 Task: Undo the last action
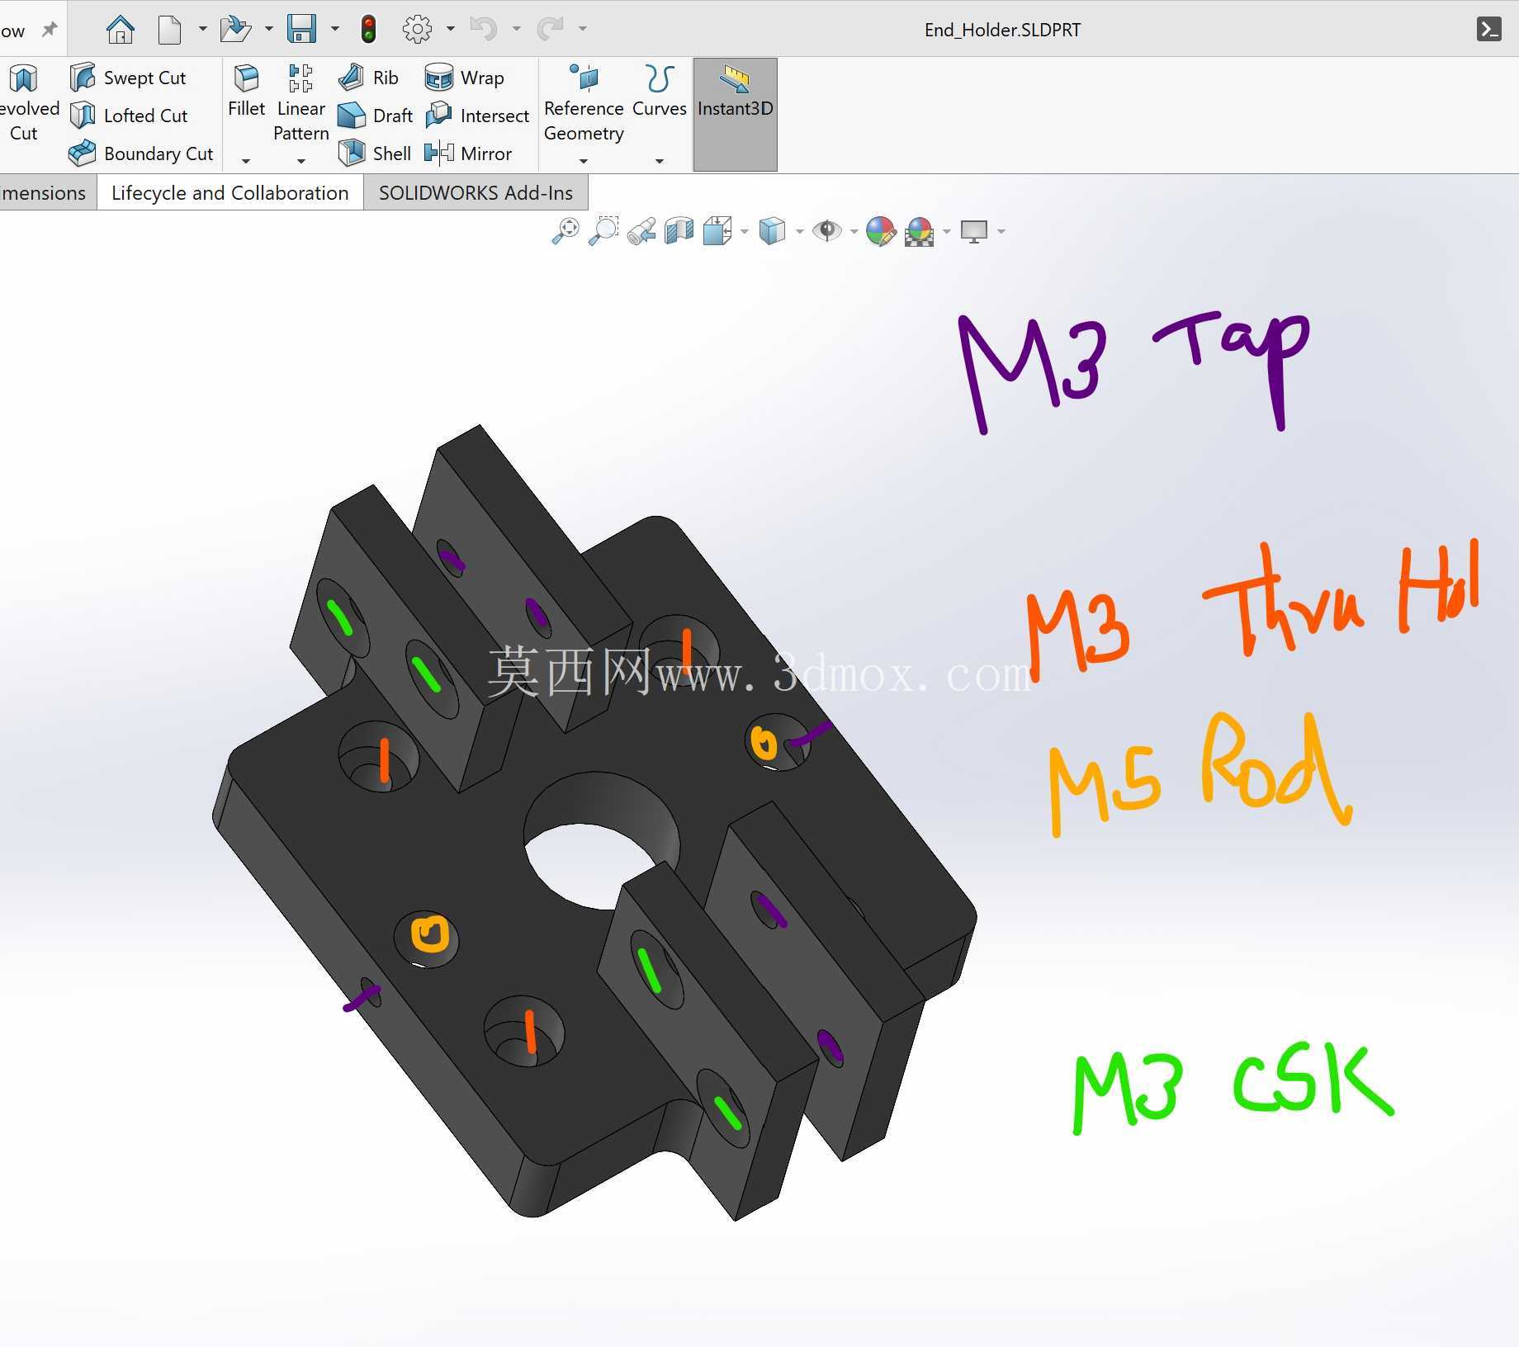[483, 30]
